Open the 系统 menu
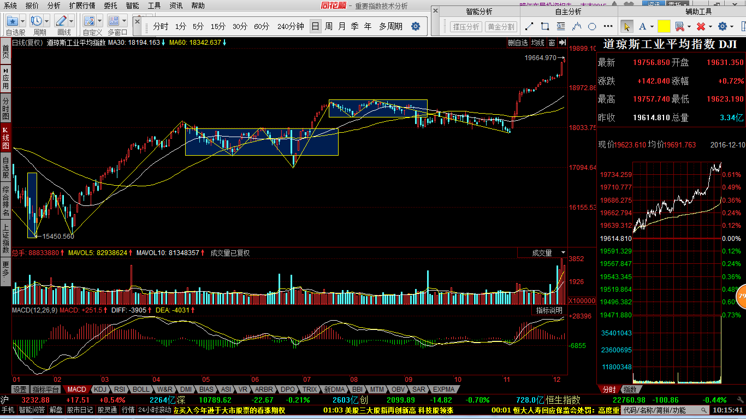Viewport: 746px width, 419px height. pos(10,5)
